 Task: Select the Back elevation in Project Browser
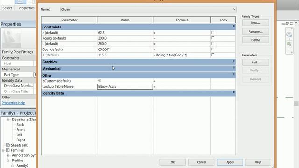point(20,125)
